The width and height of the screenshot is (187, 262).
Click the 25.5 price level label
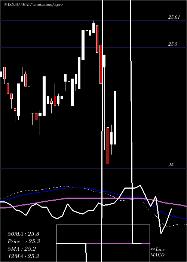173,44
